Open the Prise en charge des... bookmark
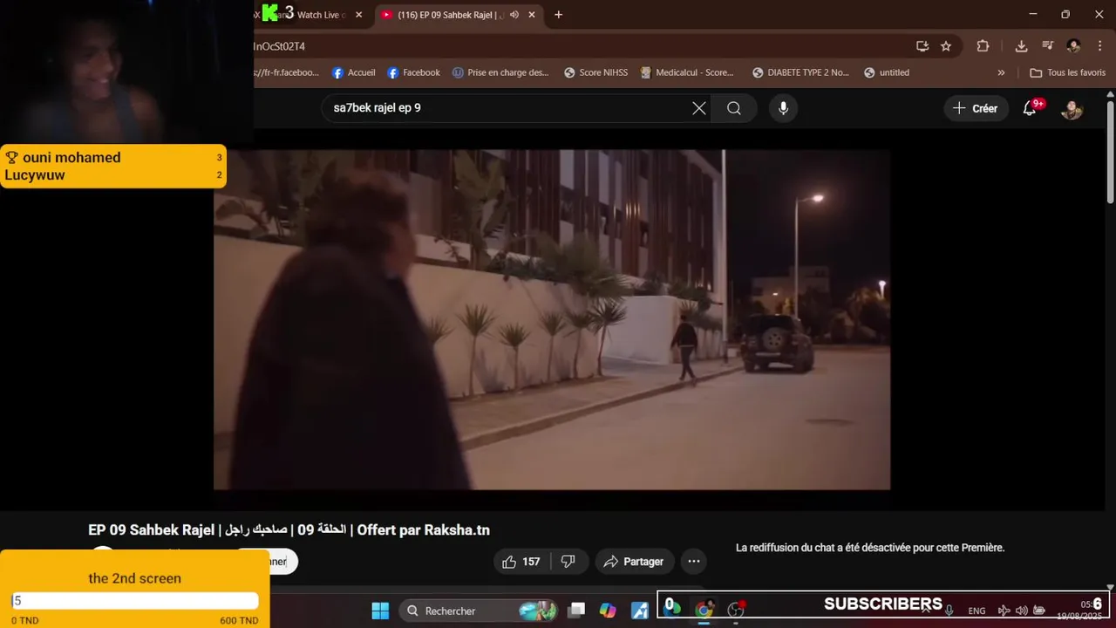1116x628 pixels. click(500, 72)
